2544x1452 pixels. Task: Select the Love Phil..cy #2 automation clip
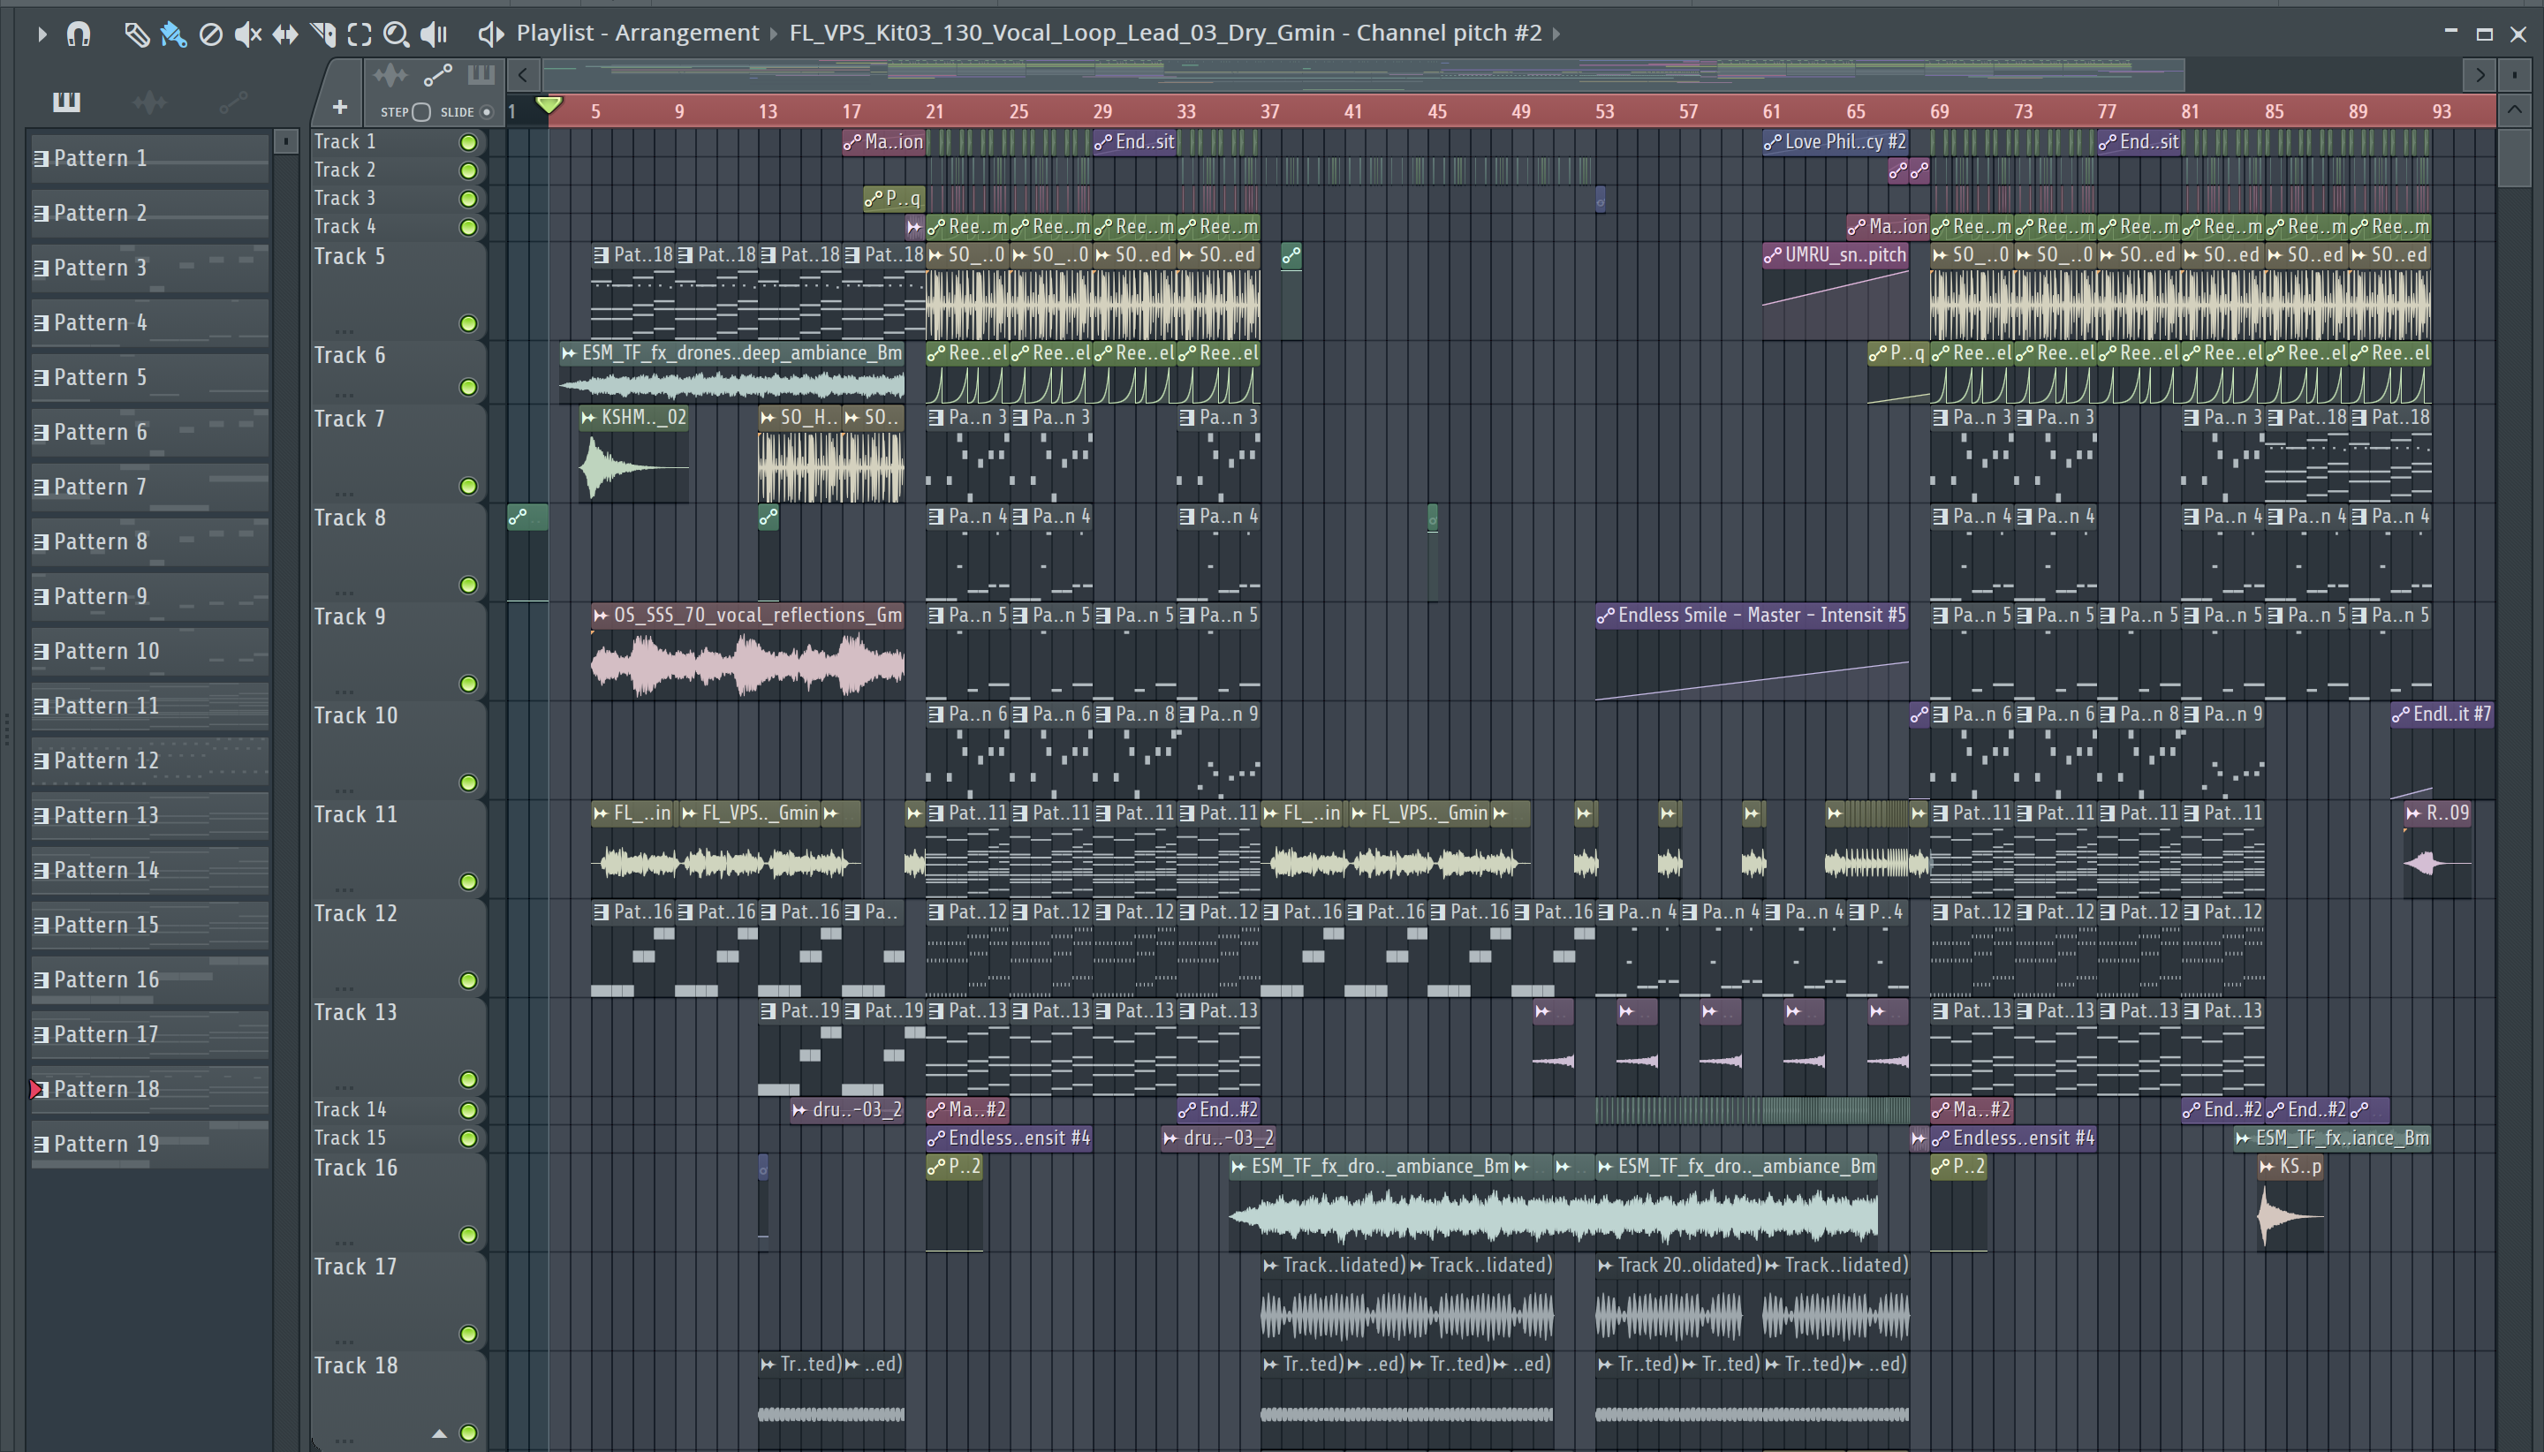pos(1835,141)
